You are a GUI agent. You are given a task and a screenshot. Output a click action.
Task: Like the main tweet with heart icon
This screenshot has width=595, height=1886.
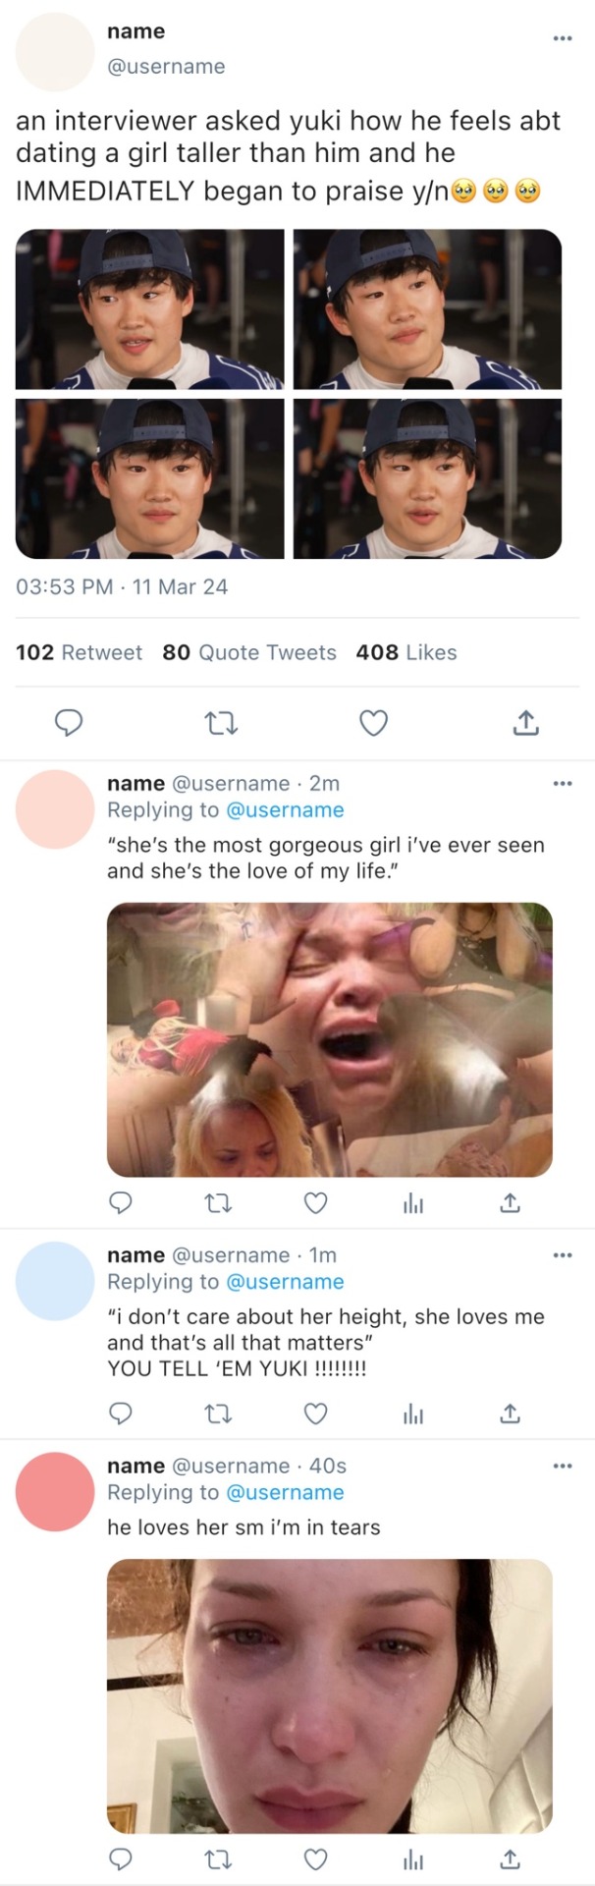[373, 724]
